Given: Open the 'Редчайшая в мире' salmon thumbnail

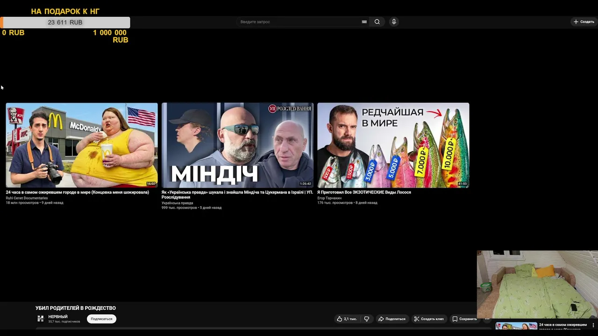Looking at the screenshot, I should point(393,145).
